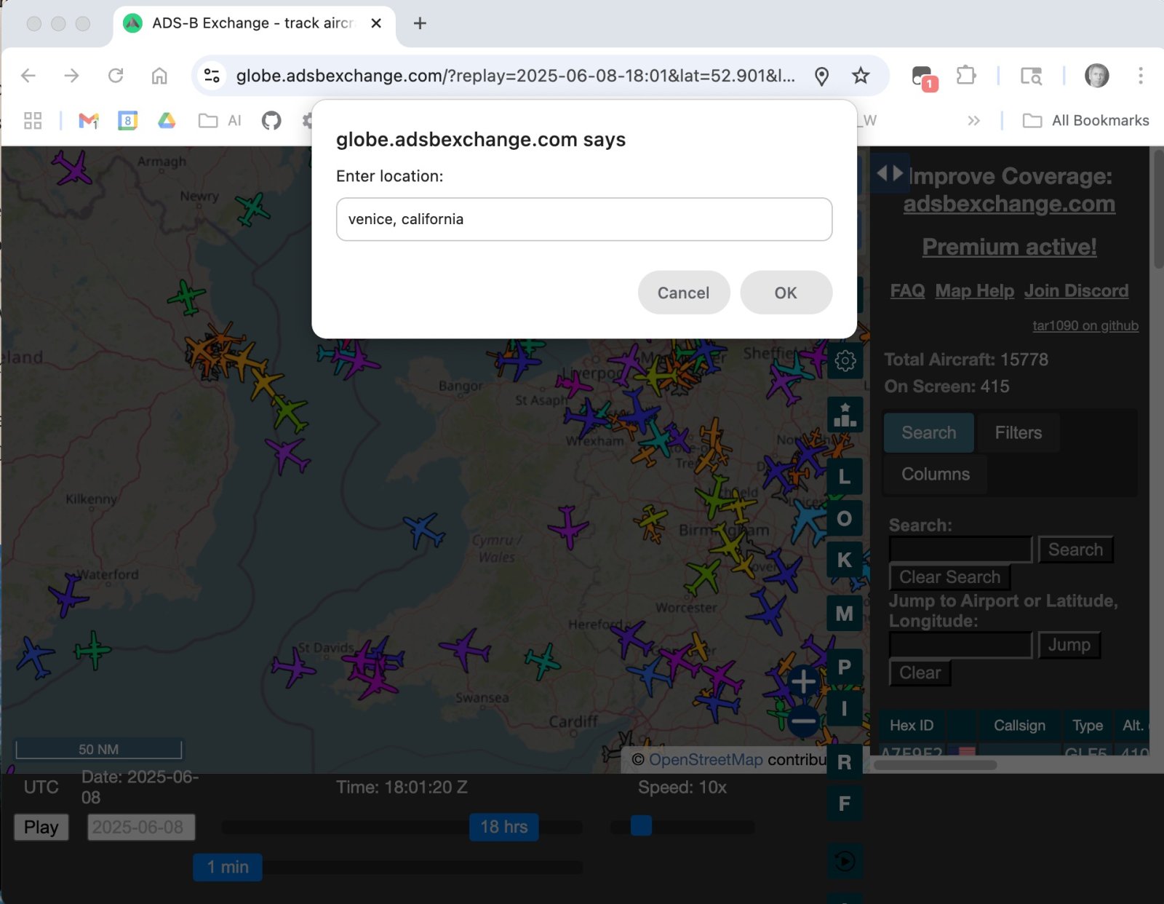Open the Join Discord link
Screen dimensions: 1164x904
1076,291
